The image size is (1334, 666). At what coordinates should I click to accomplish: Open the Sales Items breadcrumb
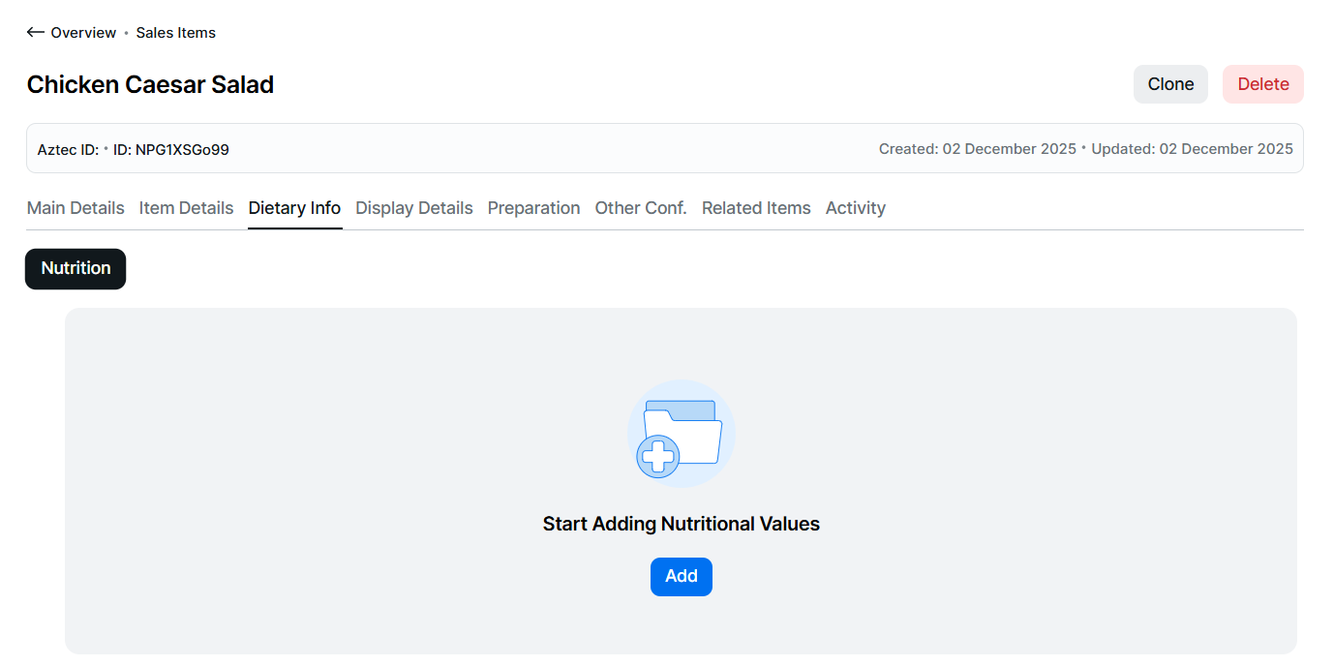click(x=175, y=33)
